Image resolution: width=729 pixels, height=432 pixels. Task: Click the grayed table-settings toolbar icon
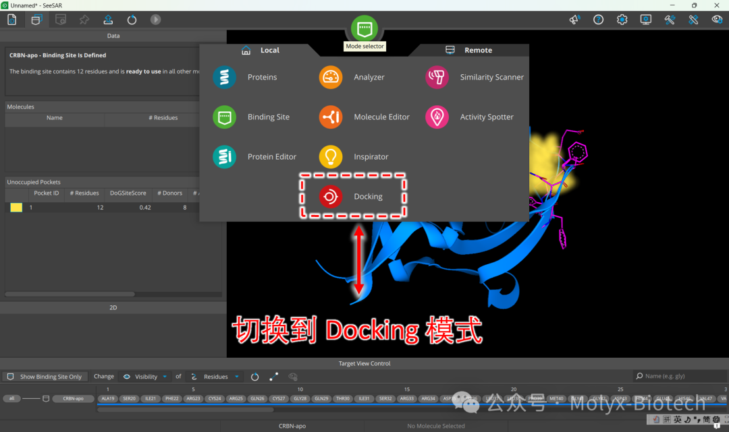(61, 20)
